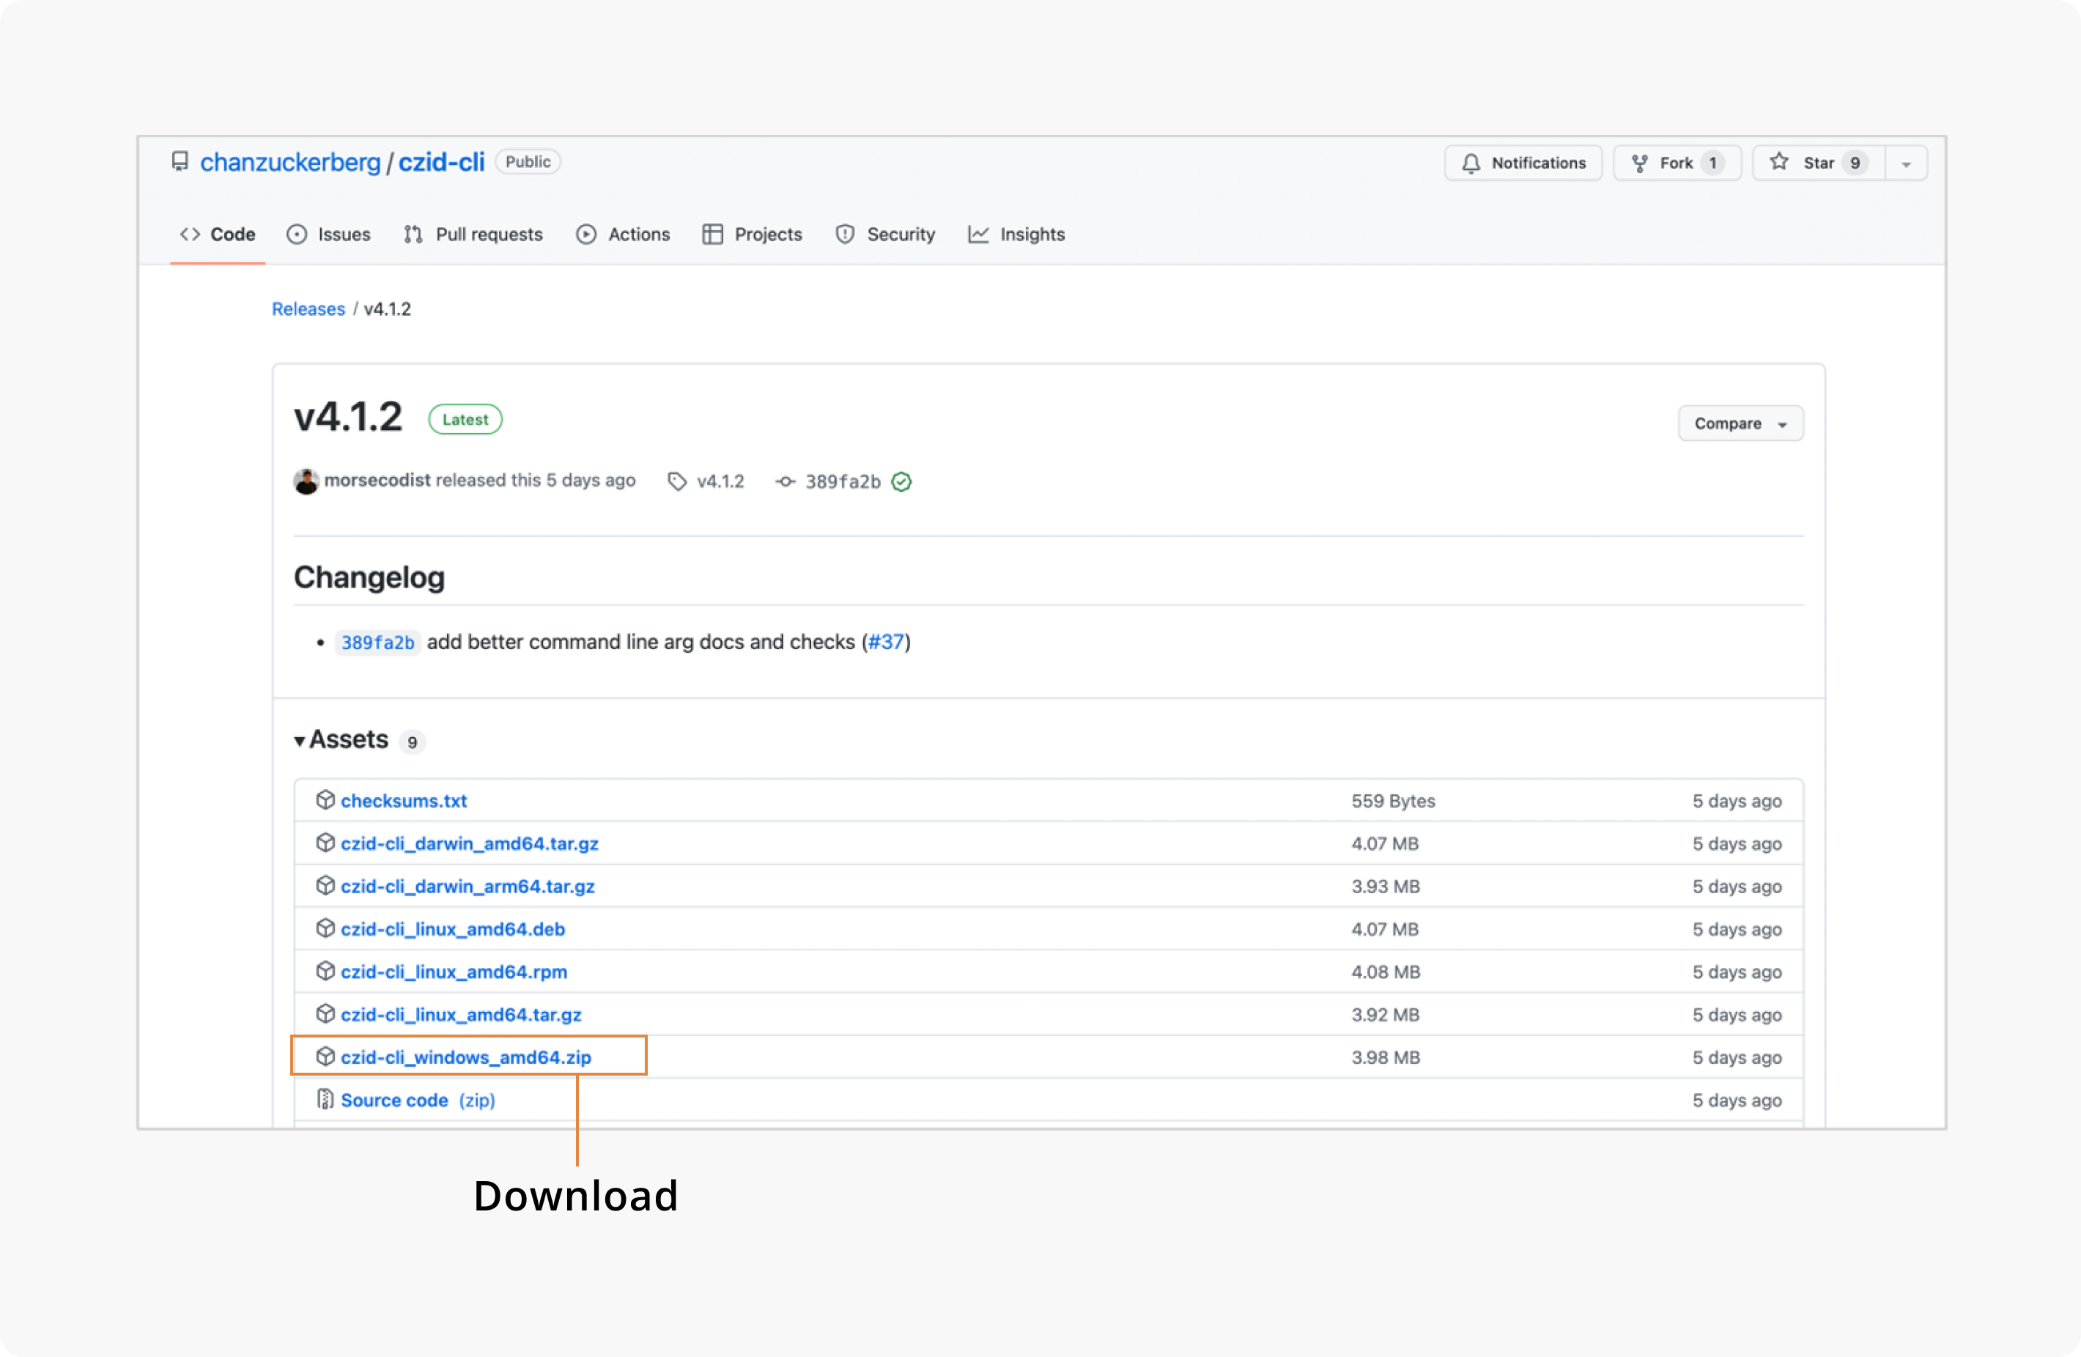Click the 3.98 MB size value

click(1386, 1058)
